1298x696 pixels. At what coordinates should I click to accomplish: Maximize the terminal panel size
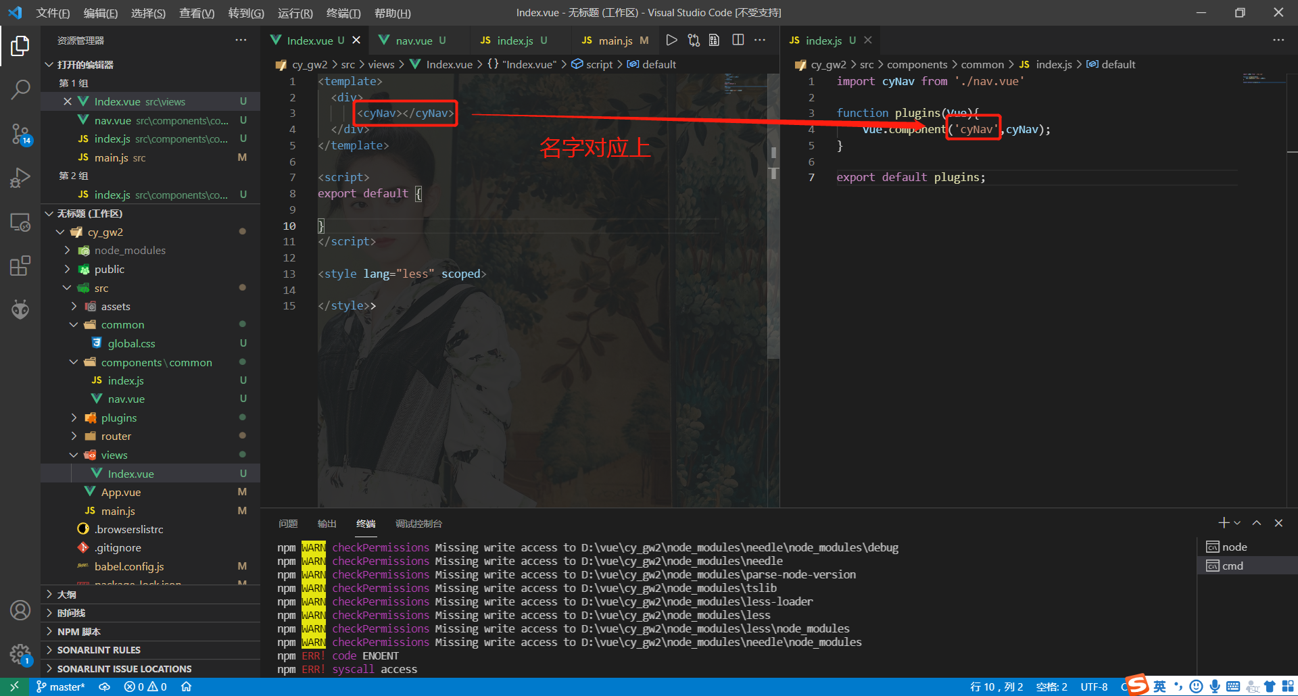coord(1257,523)
